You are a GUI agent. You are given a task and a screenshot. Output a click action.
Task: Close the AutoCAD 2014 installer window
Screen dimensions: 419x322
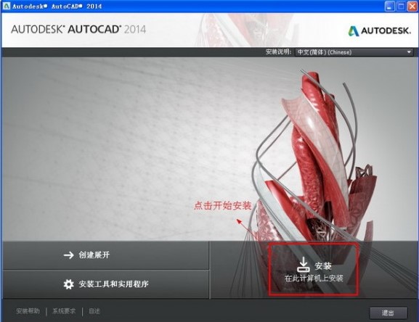(x=412, y=7)
